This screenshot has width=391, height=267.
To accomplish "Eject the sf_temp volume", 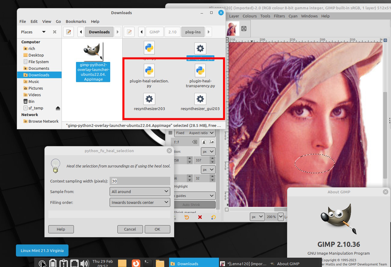I will click(58, 108).
